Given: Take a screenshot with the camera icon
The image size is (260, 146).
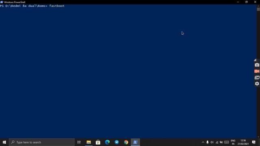Looking at the screenshot, I should (257, 65).
